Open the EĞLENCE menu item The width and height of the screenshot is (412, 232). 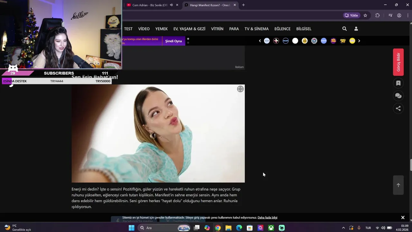coord(282,29)
